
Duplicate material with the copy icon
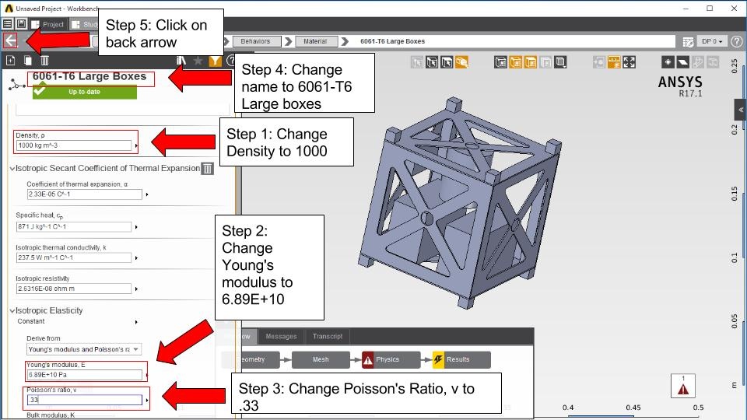pos(28,61)
